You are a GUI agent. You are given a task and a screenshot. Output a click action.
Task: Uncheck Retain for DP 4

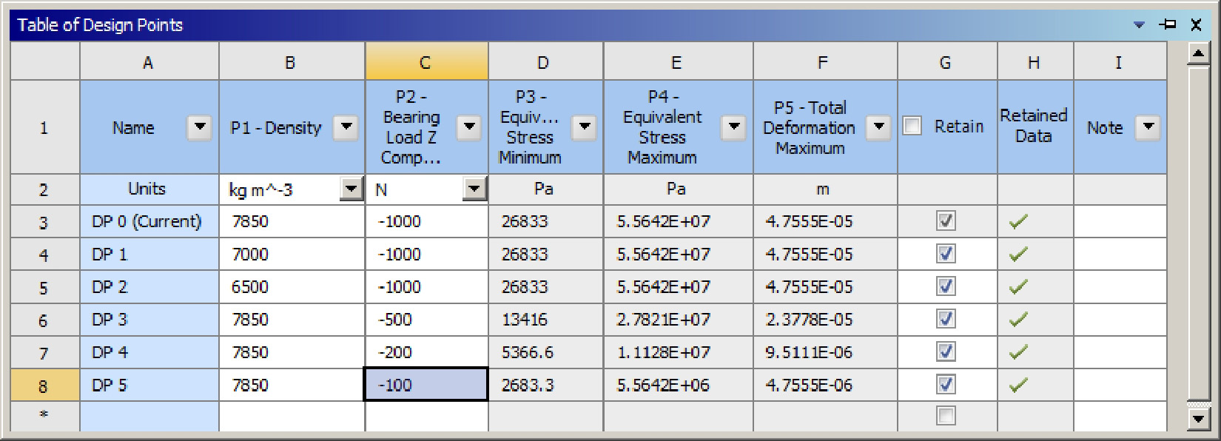[x=946, y=352]
